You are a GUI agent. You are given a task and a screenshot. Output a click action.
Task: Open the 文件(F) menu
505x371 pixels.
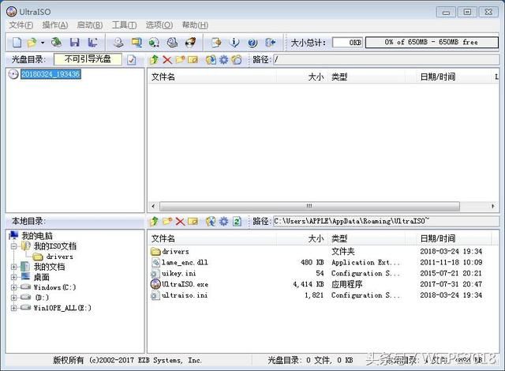click(21, 24)
